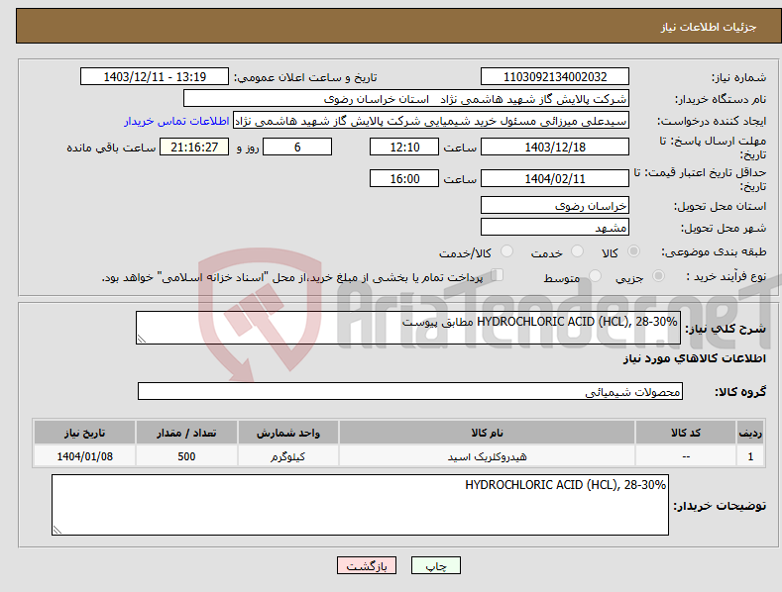782x592 pixels.
Task: Click the general description textarea with HYDROCHLORIC ACID
Action: (408, 328)
